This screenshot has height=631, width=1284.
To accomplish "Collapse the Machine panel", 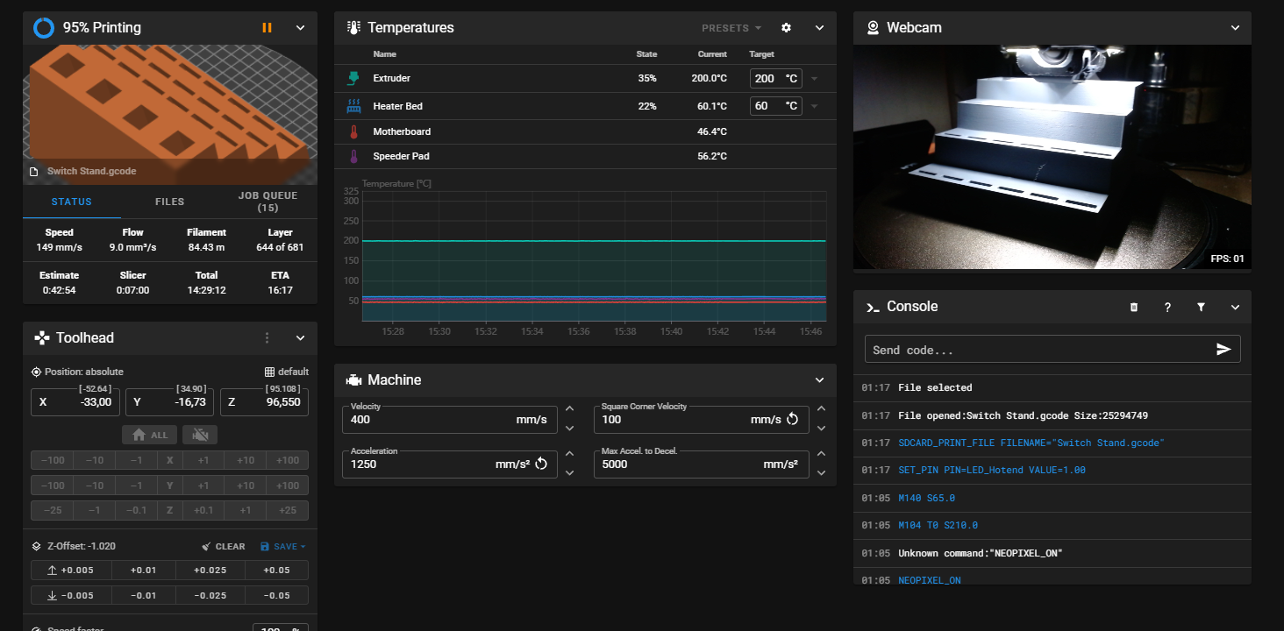I will point(819,380).
